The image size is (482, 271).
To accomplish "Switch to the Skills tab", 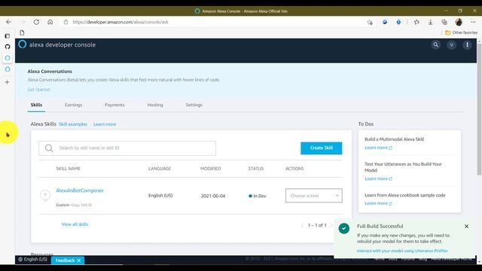I will pos(36,105).
